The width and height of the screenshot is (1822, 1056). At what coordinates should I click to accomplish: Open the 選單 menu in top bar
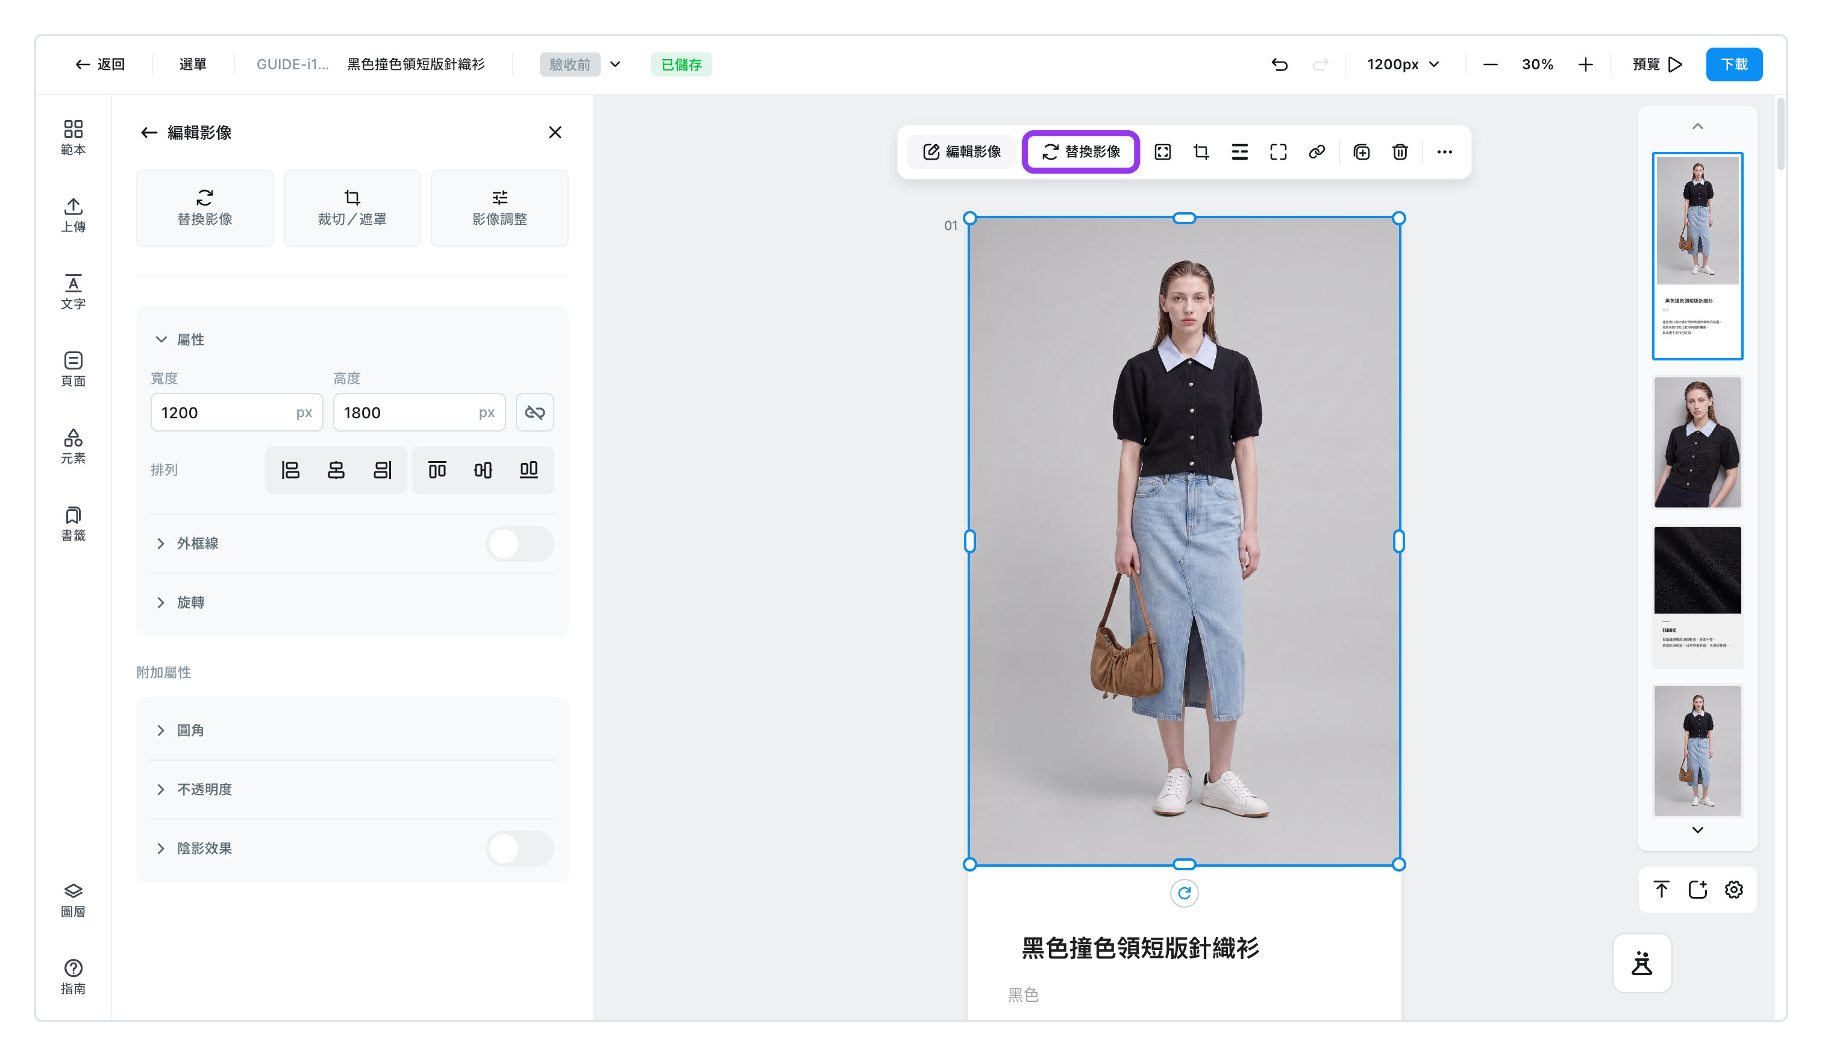tap(192, 64)
